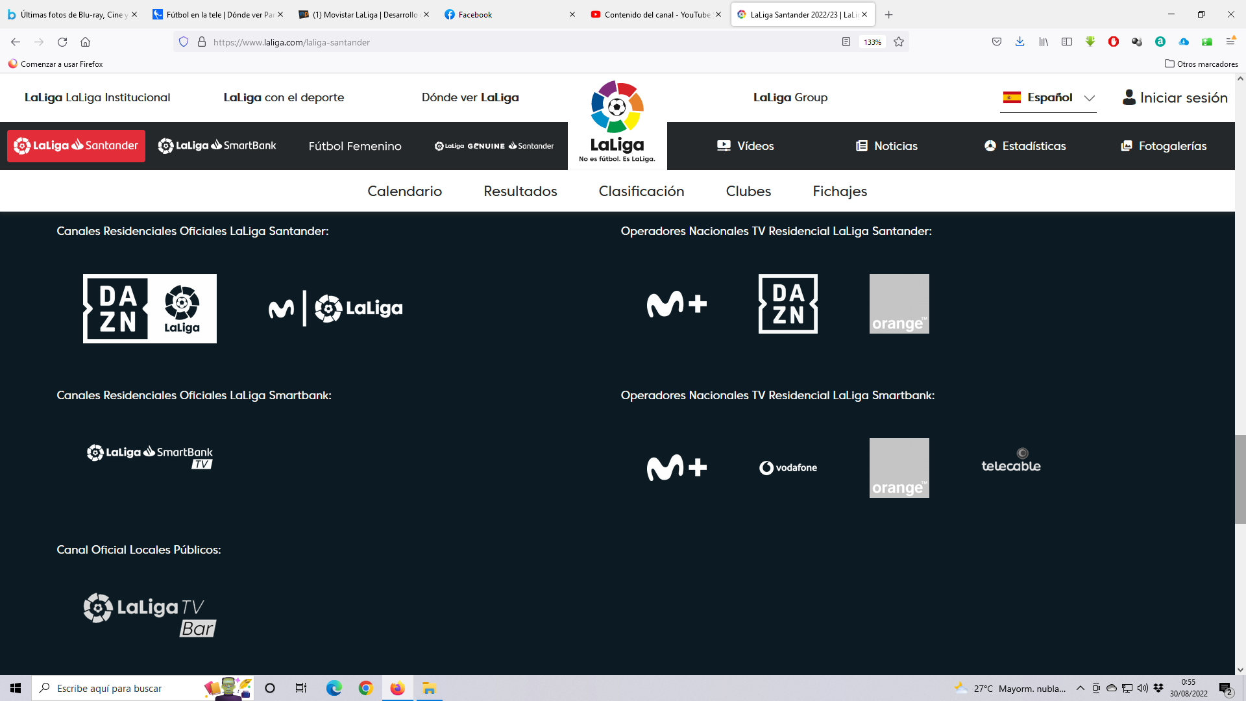Click the page vertical scrollbar thumb
Screen dimensions: 1246x701
click(1240, 479)
